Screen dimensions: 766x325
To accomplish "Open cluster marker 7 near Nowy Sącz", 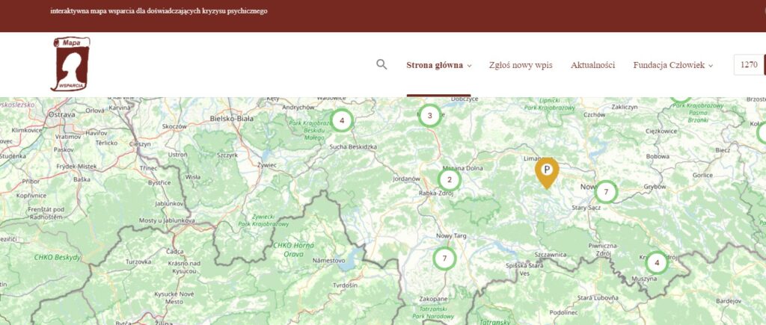I will point(606,192).
